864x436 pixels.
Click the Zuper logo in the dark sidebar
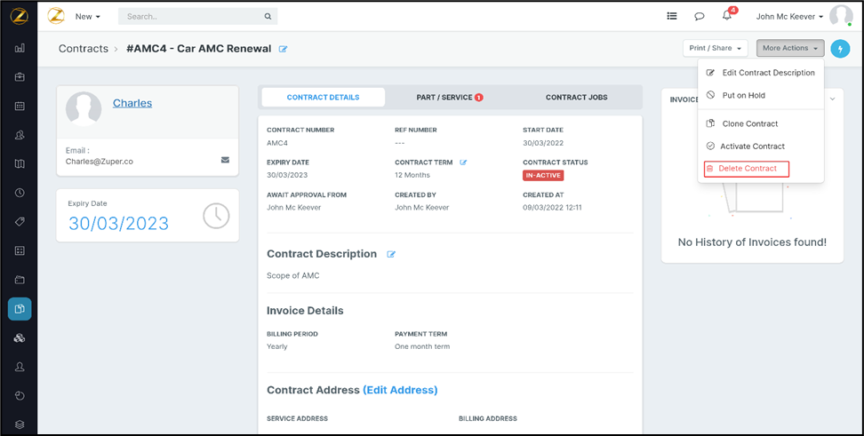point(20,16)
